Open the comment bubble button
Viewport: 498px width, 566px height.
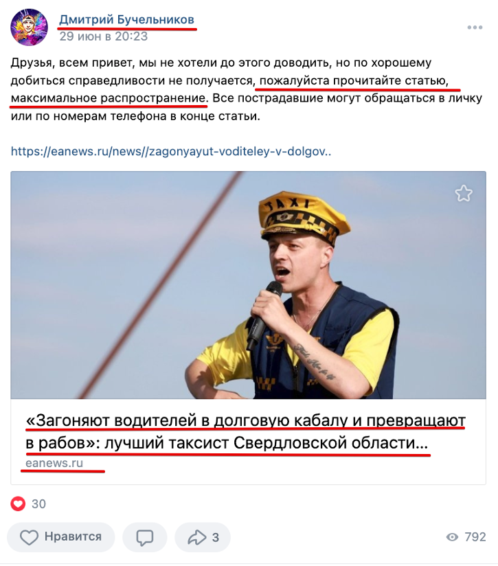pyautogui.click(x=144, y=536)
